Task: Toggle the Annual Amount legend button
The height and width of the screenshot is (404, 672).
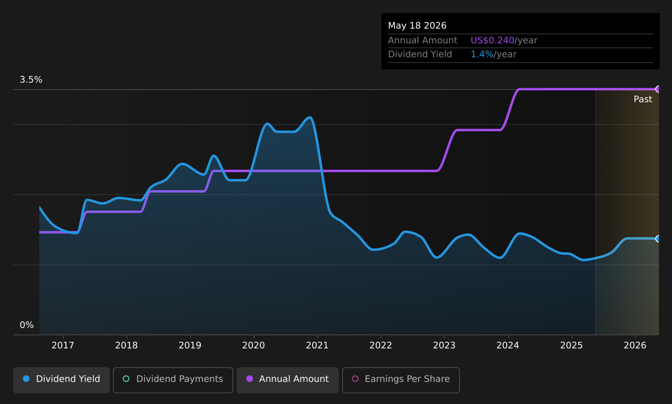Action: coord(288,380)
